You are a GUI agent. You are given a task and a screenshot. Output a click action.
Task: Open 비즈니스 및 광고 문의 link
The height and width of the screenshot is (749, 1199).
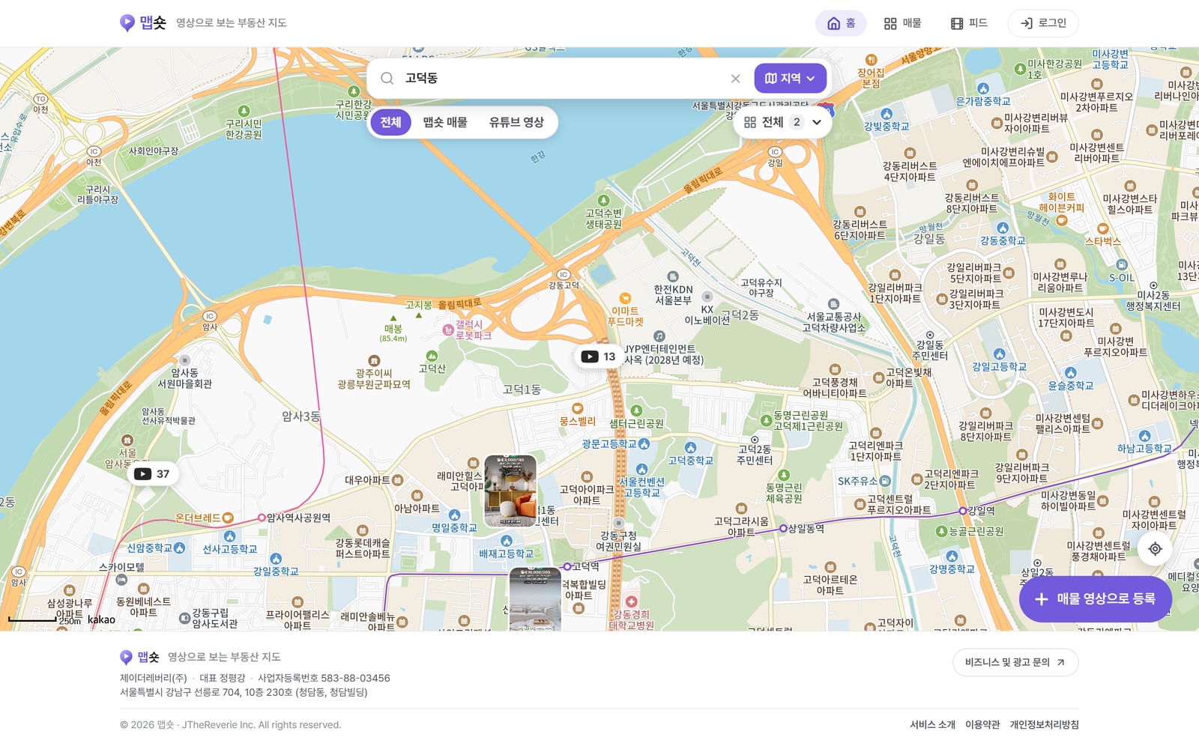click(1015, 662)
